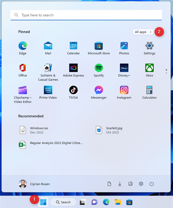Open File Explorer from the taskbar

pos(118,202)
